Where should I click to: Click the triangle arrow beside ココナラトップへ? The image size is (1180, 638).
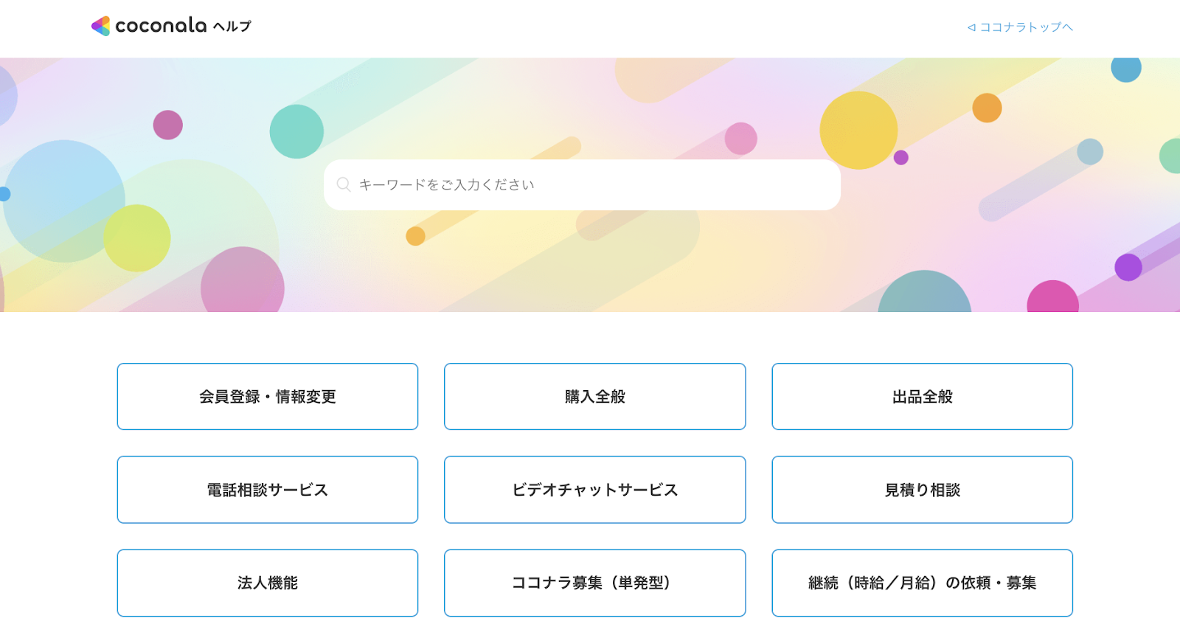pos(971,27)
